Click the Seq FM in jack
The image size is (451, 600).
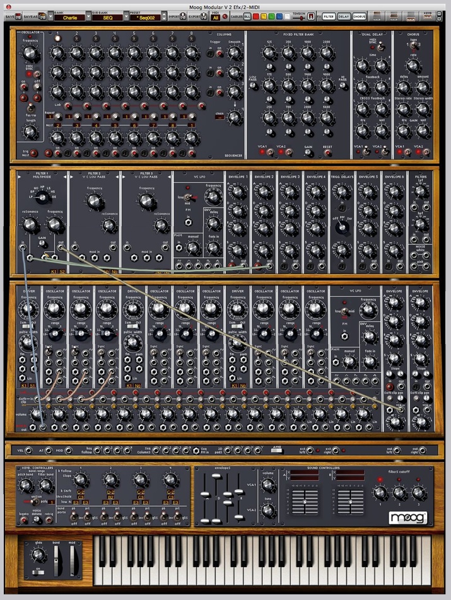pyautogui.click(x=196, y=451)
